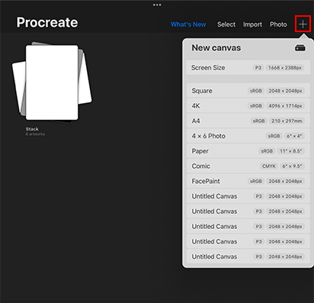Open the Stack artwork thumbnail
The width and height of the screenshot is (314, 303).
52,82
